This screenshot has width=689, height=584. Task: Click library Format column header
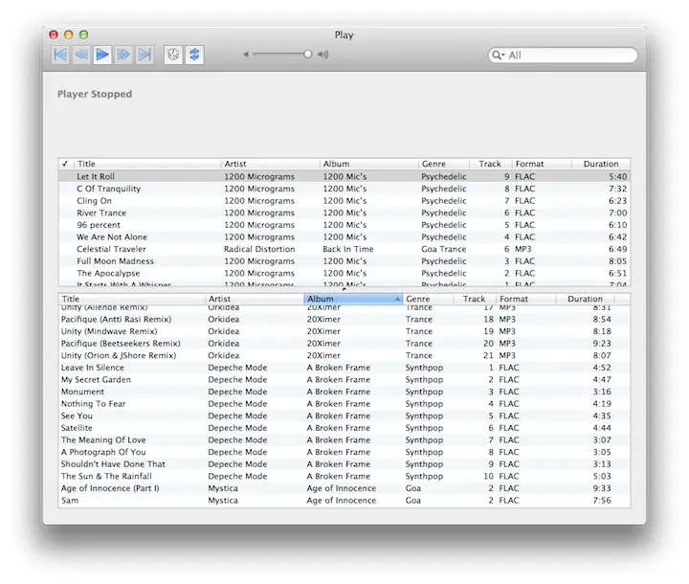point(526,299)
